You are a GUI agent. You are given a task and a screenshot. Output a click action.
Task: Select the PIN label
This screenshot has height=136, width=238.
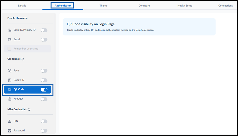16,121
